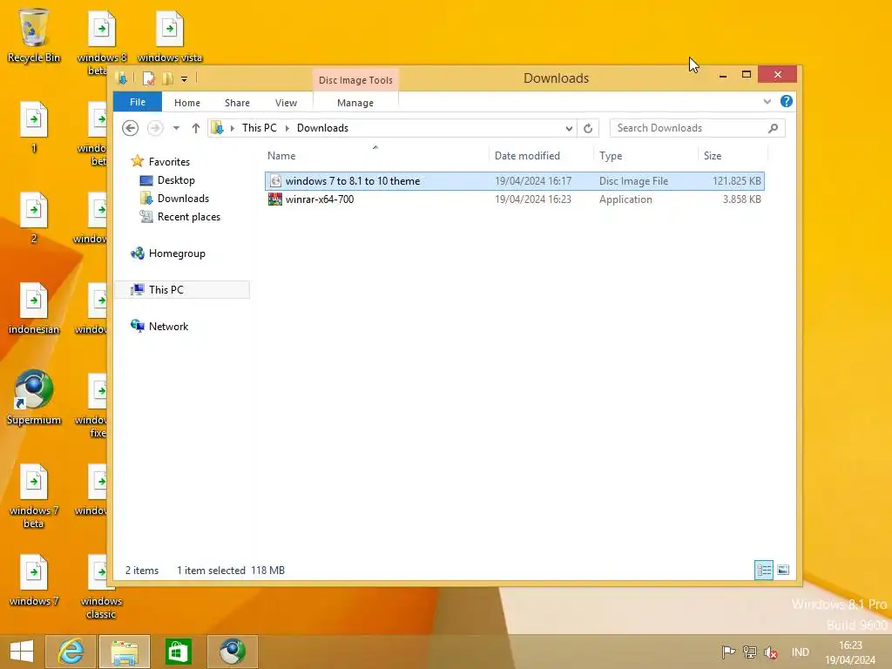Switch to Large icons view in status bar

click(x=783, y=570)
